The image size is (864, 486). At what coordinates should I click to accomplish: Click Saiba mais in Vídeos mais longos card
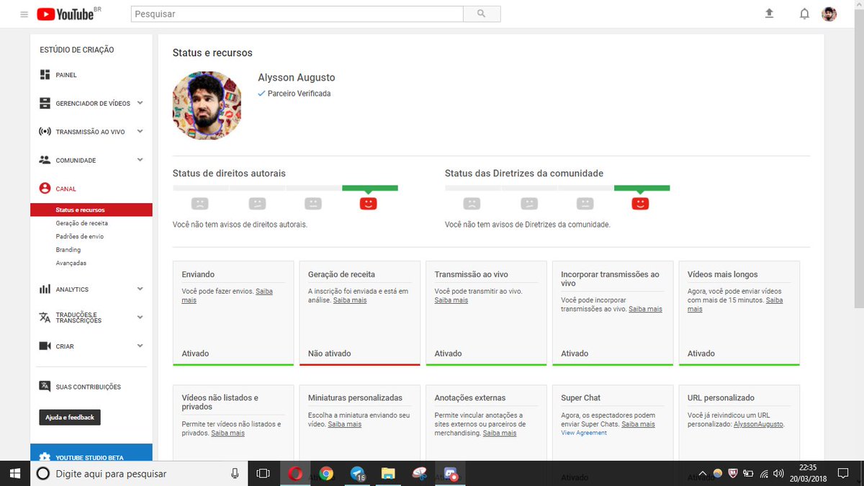coord(734,305)
